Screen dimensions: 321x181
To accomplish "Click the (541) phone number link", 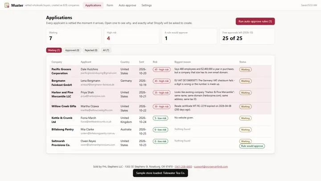I will (183, 167).
